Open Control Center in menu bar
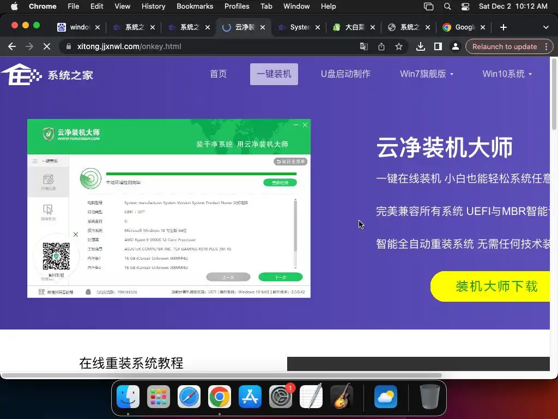The height and width of the screenshot is (419, 558). pyautogui.click(x=465, y=7)
